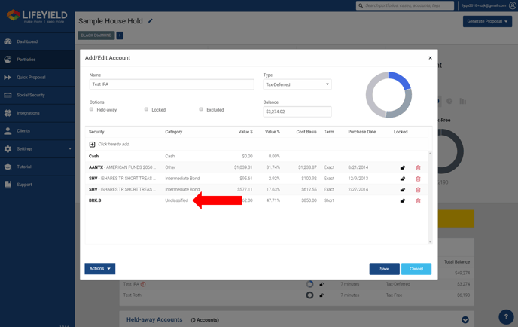
Task: Delete the BRK.B security row
Action: [418, 201]
